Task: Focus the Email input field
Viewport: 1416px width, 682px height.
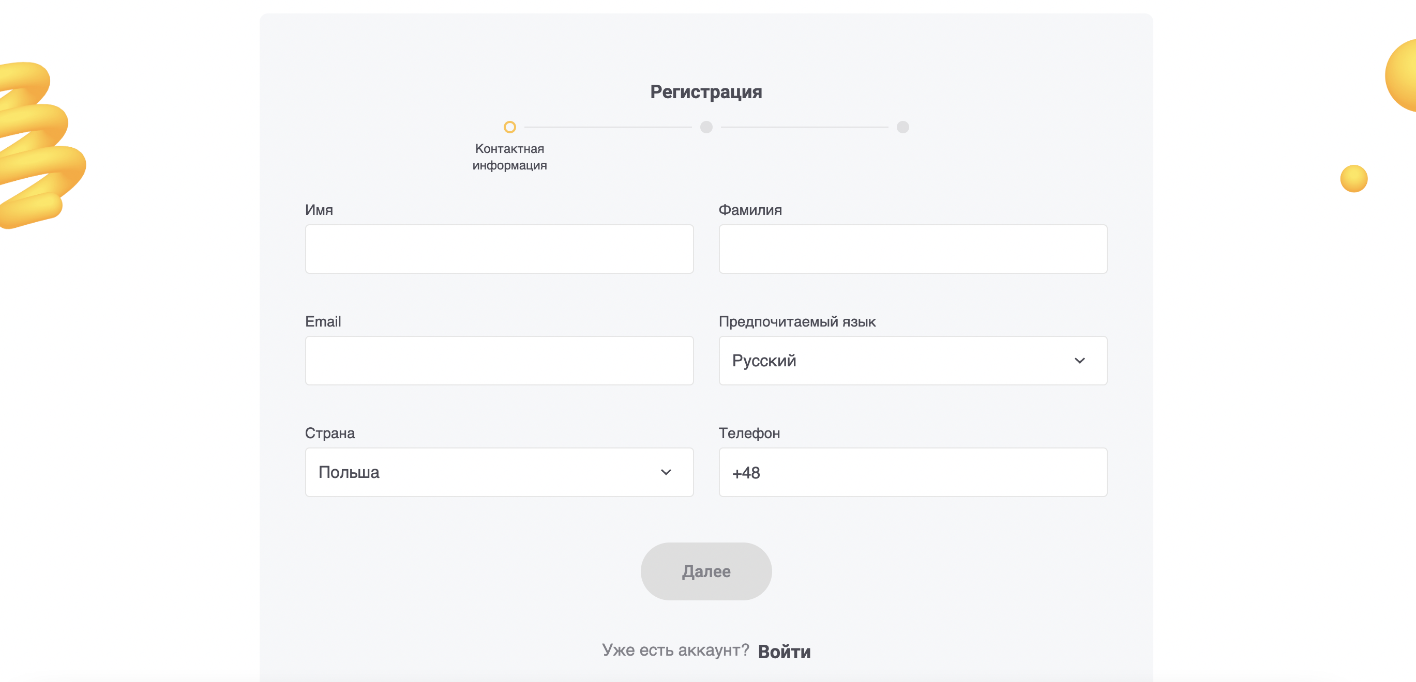Action: tap(499, 361)
